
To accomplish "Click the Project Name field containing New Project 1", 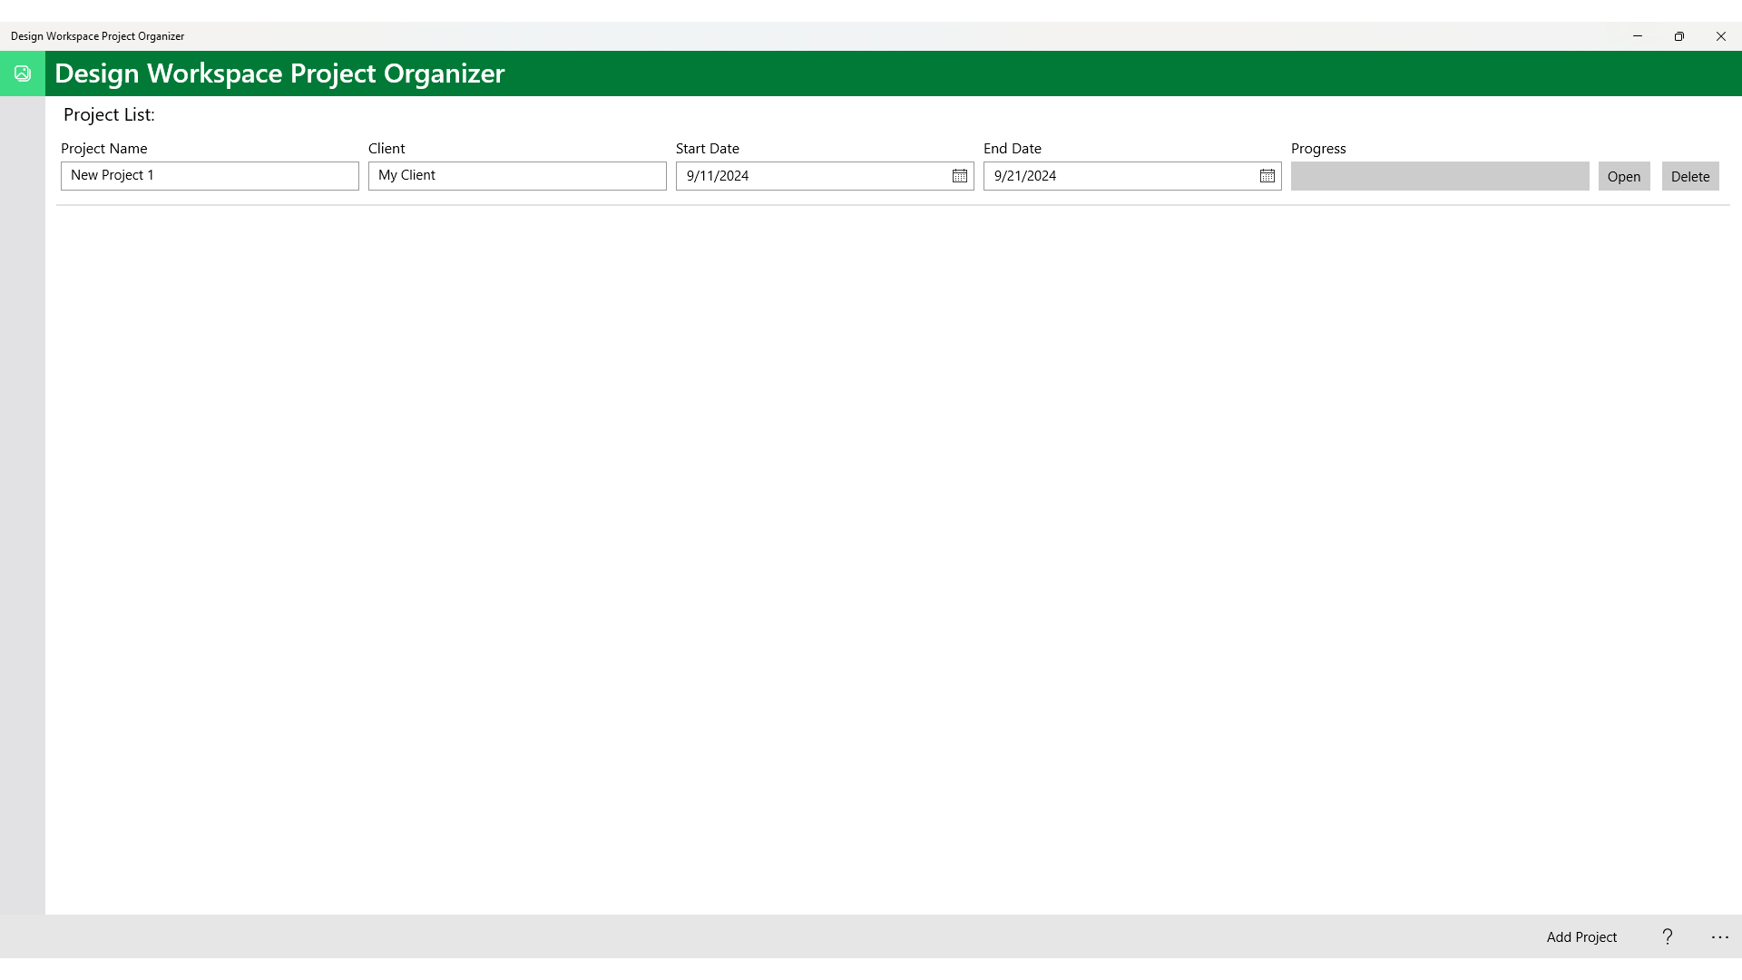I will 210,176.
